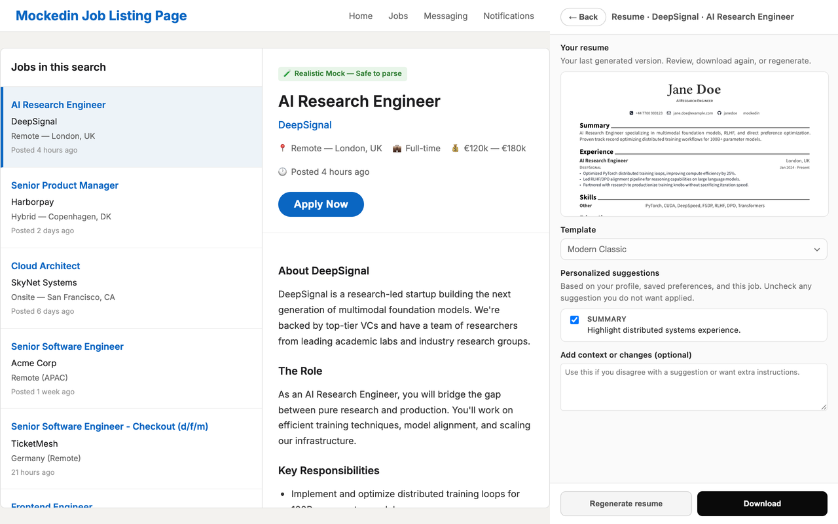Viewport: 838px width, 524px height.
Task: Click the Highlight distributed systems experience suggestion text
Action: [x=664, y=330]
